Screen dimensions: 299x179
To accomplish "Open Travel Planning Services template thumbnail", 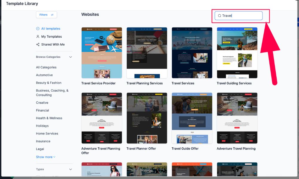I will pyautogui.click(x=147, y=53).
